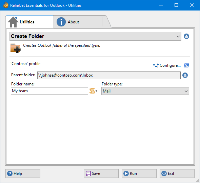Open the scroll macro icon beside Folder name
This screenshot has width=200, height=183.
[92, 91]
